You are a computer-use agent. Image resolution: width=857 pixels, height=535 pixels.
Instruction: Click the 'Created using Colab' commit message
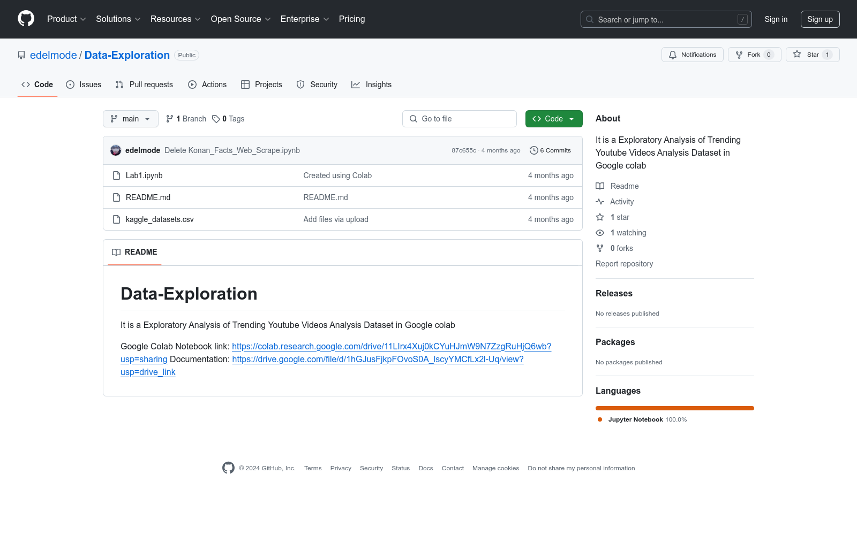point(337,175)
